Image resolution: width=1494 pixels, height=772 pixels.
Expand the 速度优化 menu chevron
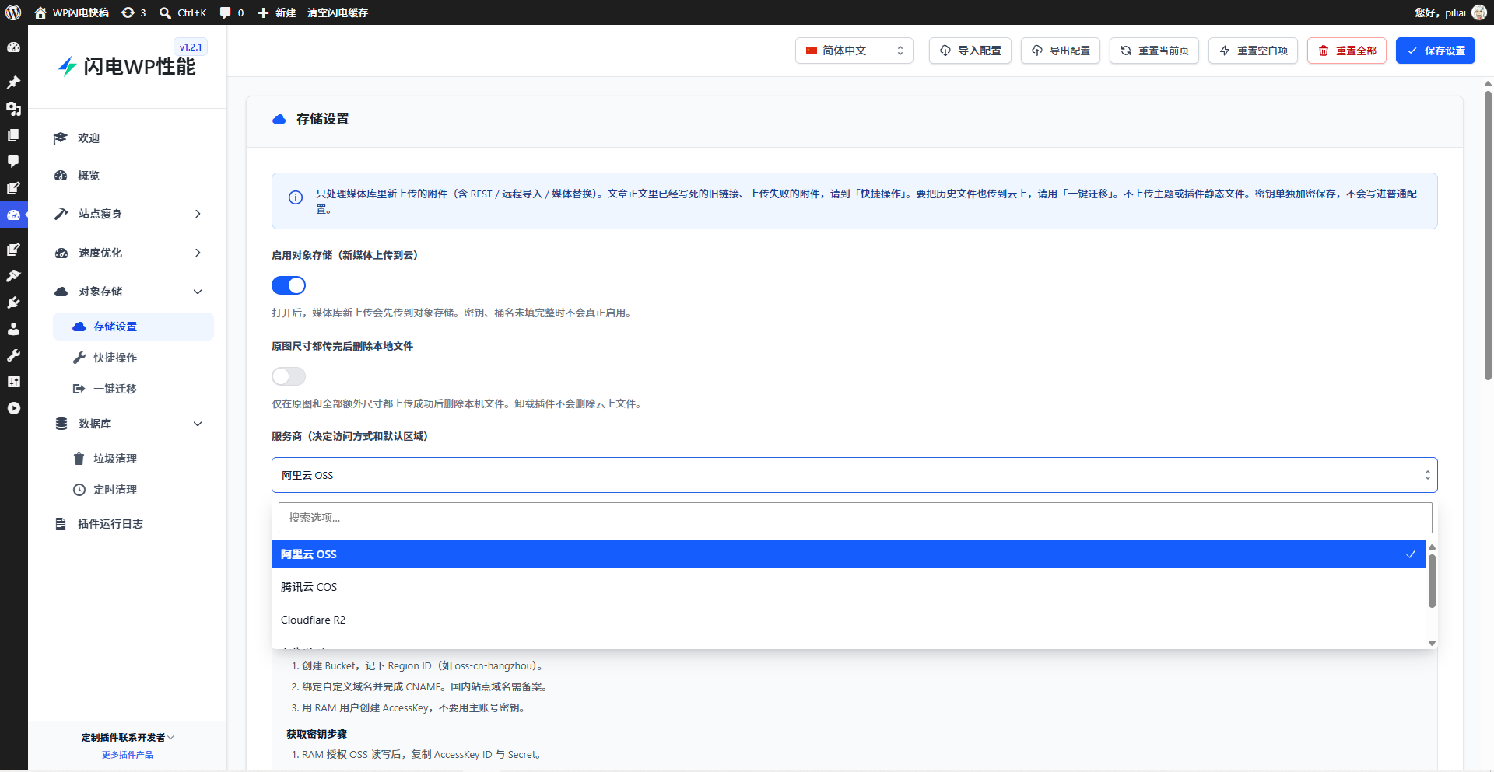tap(198, 253)
